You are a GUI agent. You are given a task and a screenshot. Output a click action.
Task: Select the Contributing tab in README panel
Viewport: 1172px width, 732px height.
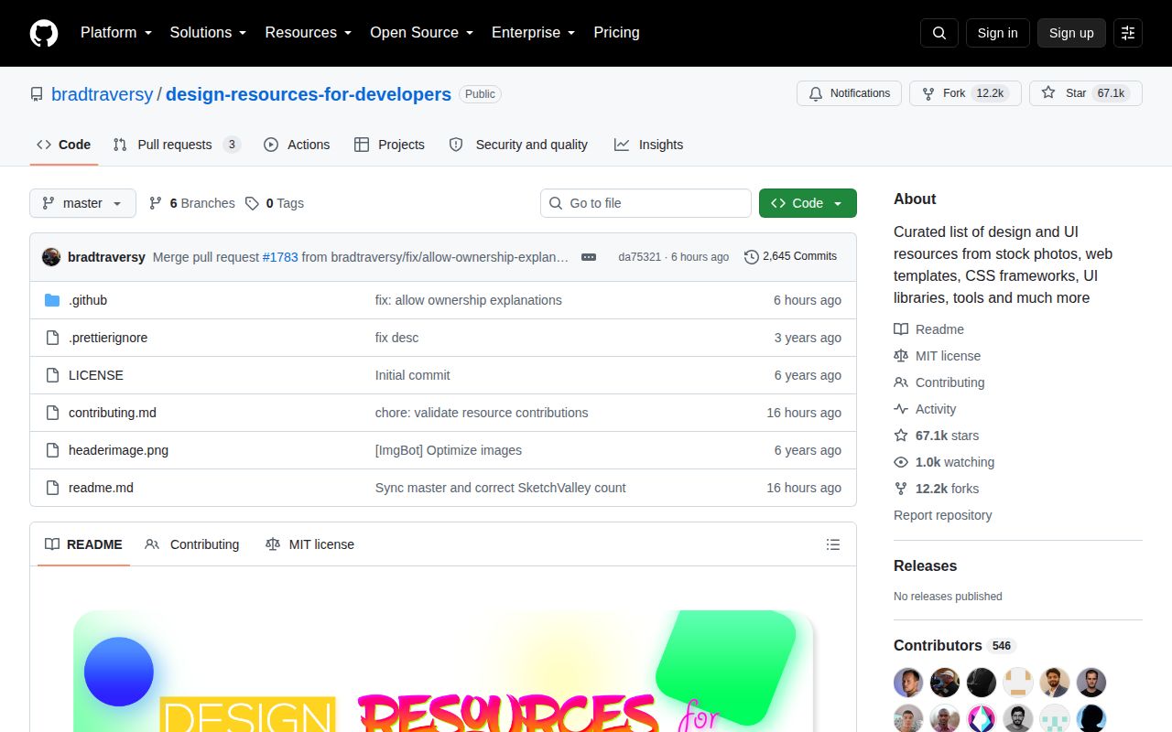[x=192, y=544]
